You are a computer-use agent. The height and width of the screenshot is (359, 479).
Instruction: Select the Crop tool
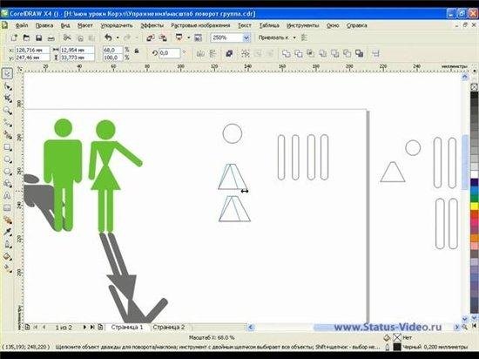click(7, 98)
